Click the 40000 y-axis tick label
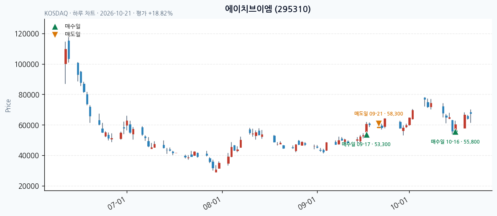 coord(28,156)
